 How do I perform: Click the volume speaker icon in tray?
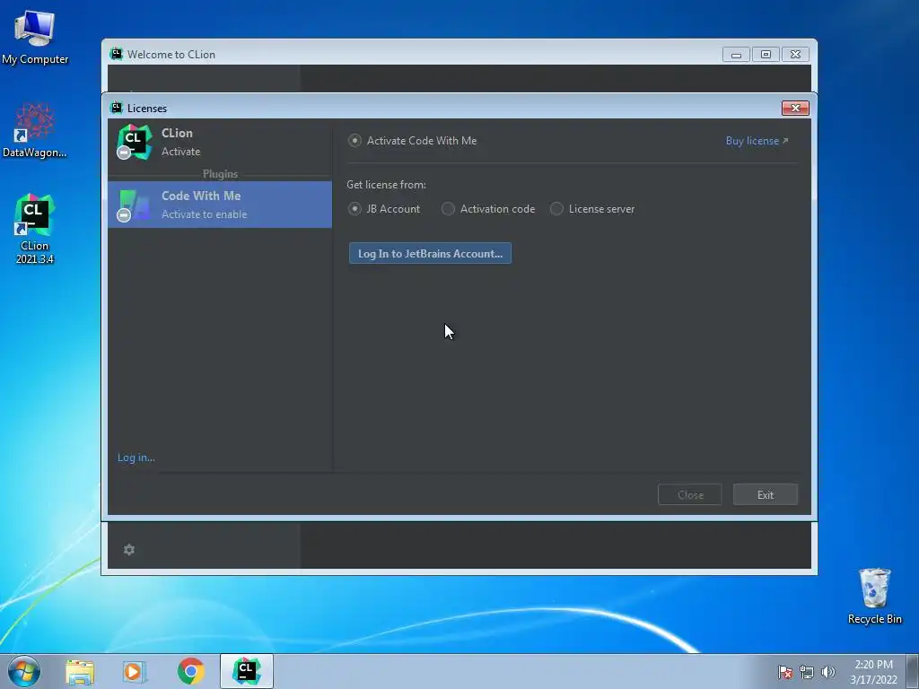(x=827, y=672)
